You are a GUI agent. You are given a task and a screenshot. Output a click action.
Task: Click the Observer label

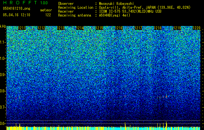(66, 4)
